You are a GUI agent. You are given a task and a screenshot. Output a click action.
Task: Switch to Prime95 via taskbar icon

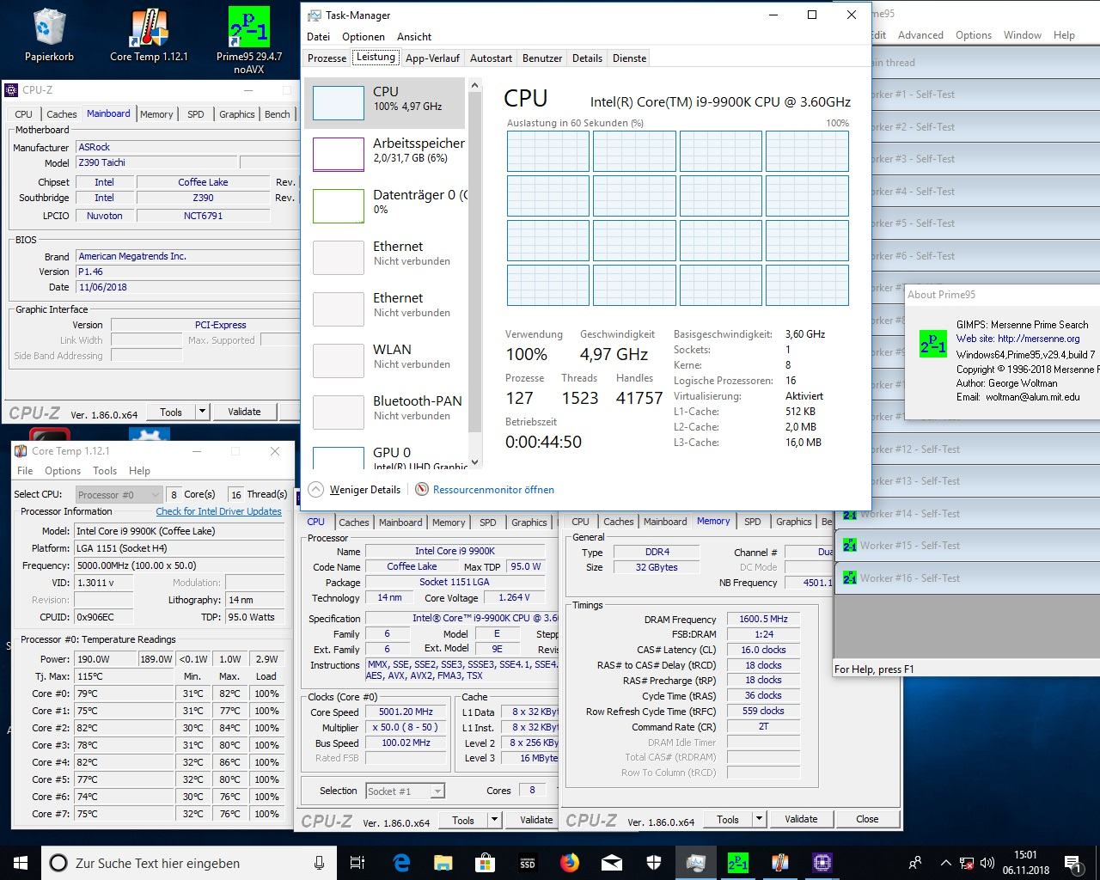[x=737, y=863]
